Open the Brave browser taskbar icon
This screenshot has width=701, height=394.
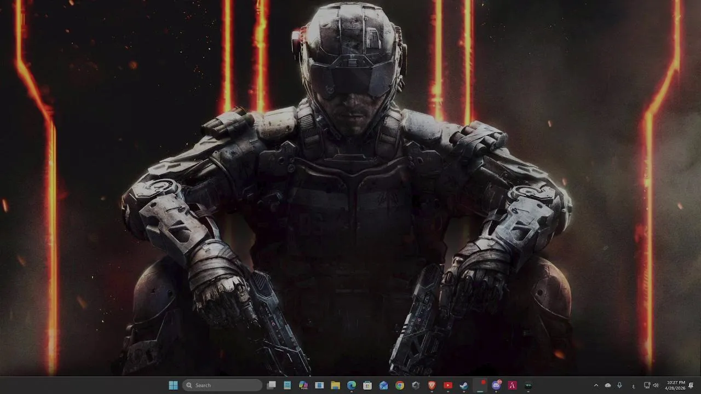point(432,385)
